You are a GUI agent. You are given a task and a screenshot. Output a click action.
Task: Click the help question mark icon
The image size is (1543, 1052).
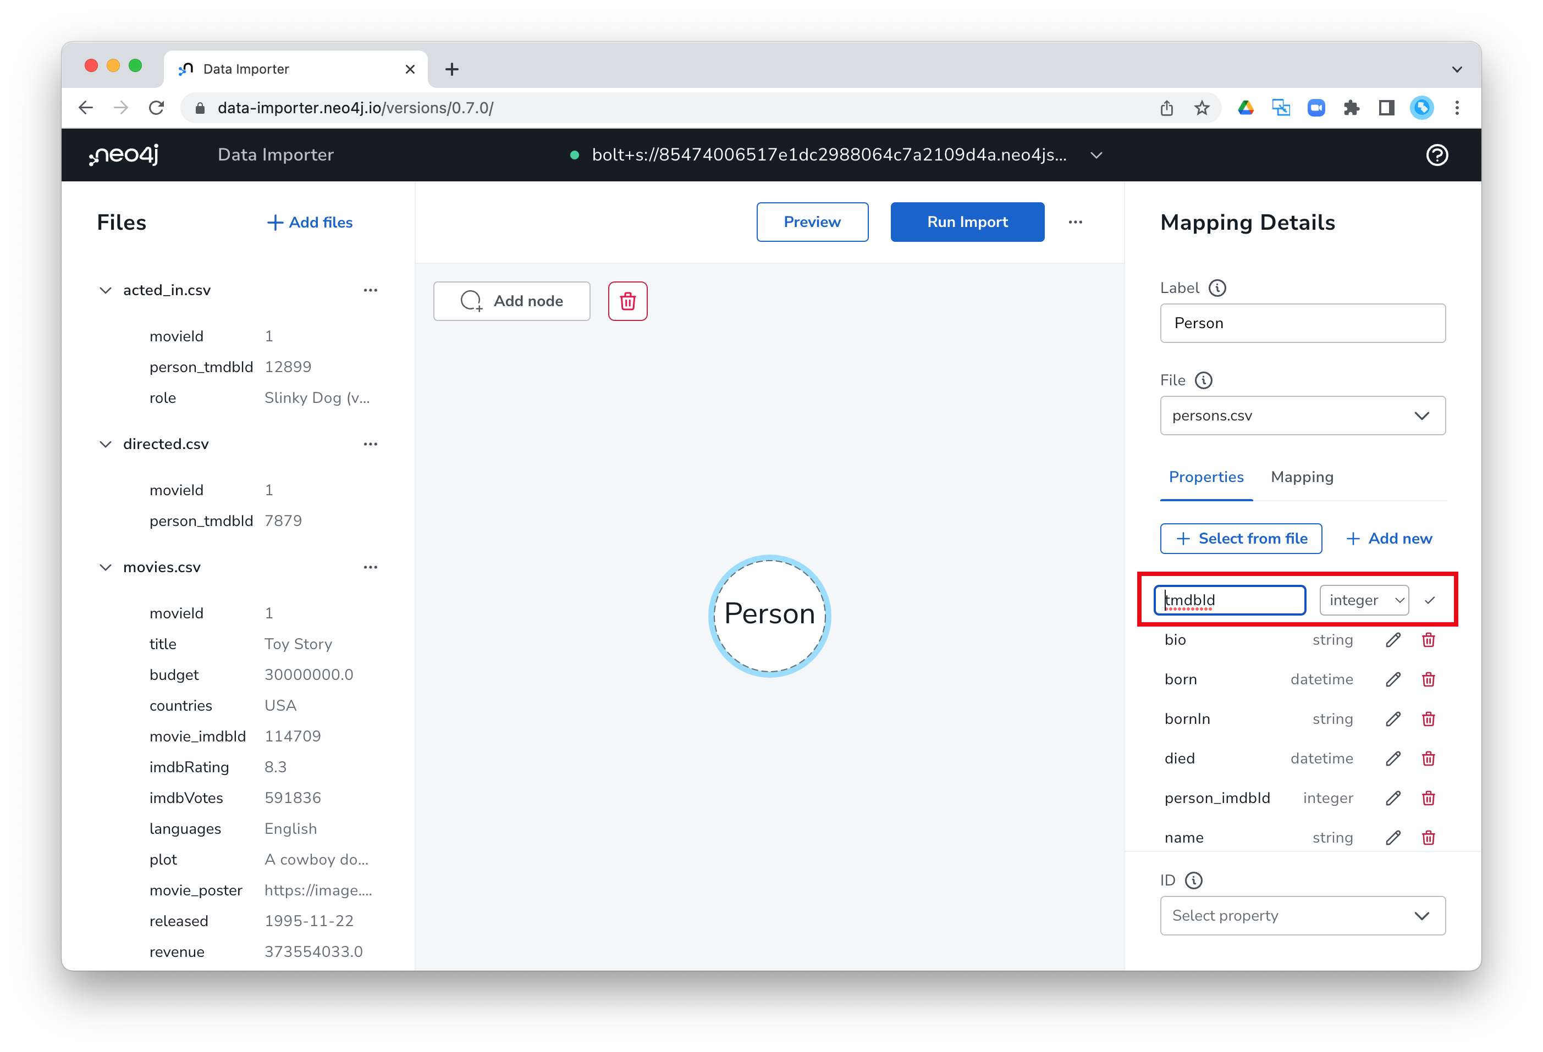pos(1436,154)
